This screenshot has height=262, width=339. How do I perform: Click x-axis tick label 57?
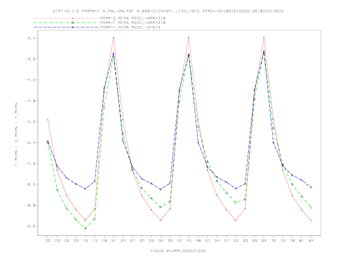(226, 241)
